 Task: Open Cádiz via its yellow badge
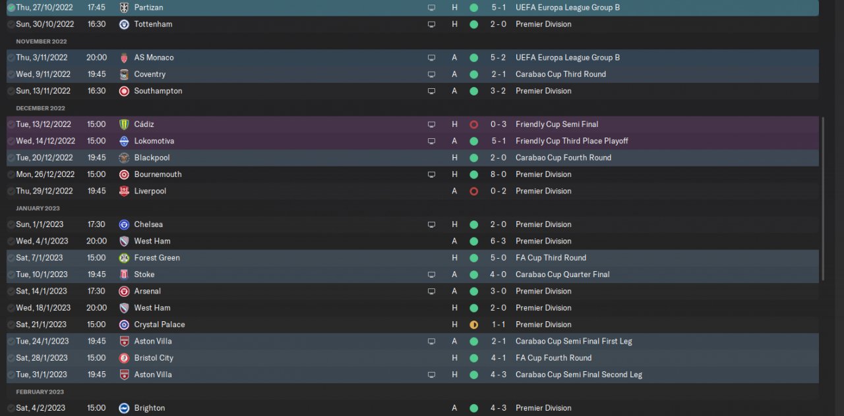point(124,124)
